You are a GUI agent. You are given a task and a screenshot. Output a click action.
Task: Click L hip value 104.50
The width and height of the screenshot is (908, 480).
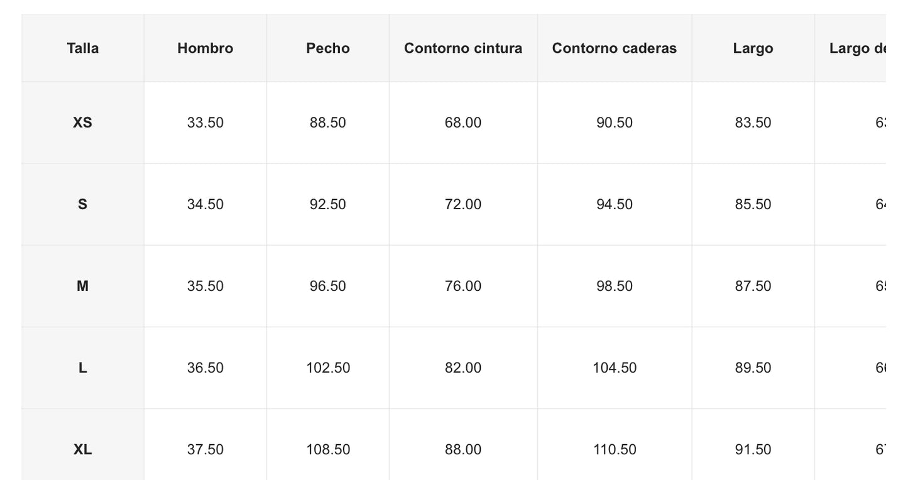tap(614, 368)
